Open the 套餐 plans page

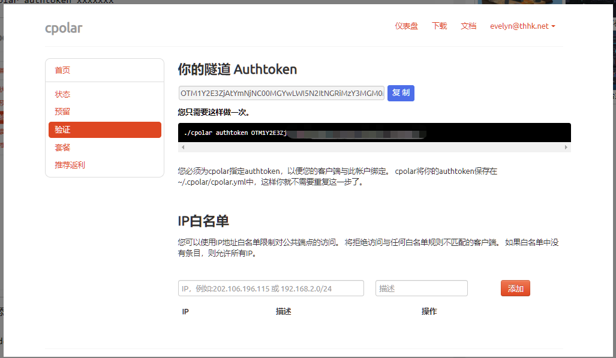click(62, 148)
